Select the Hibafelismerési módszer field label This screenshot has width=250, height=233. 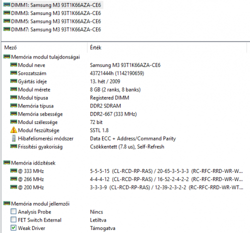pos(45,138)
